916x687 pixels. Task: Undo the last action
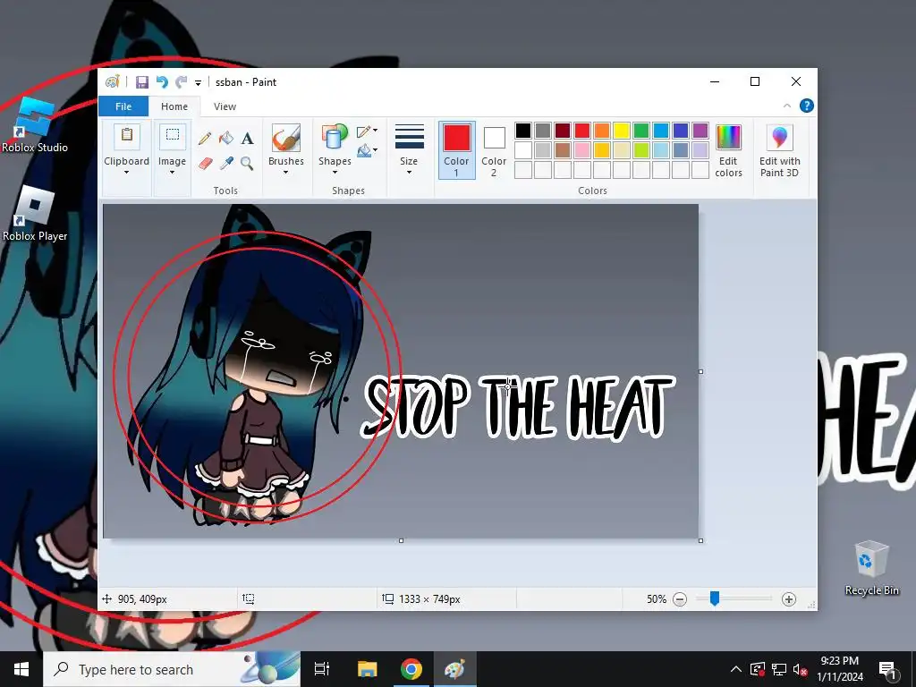[162, 82]
